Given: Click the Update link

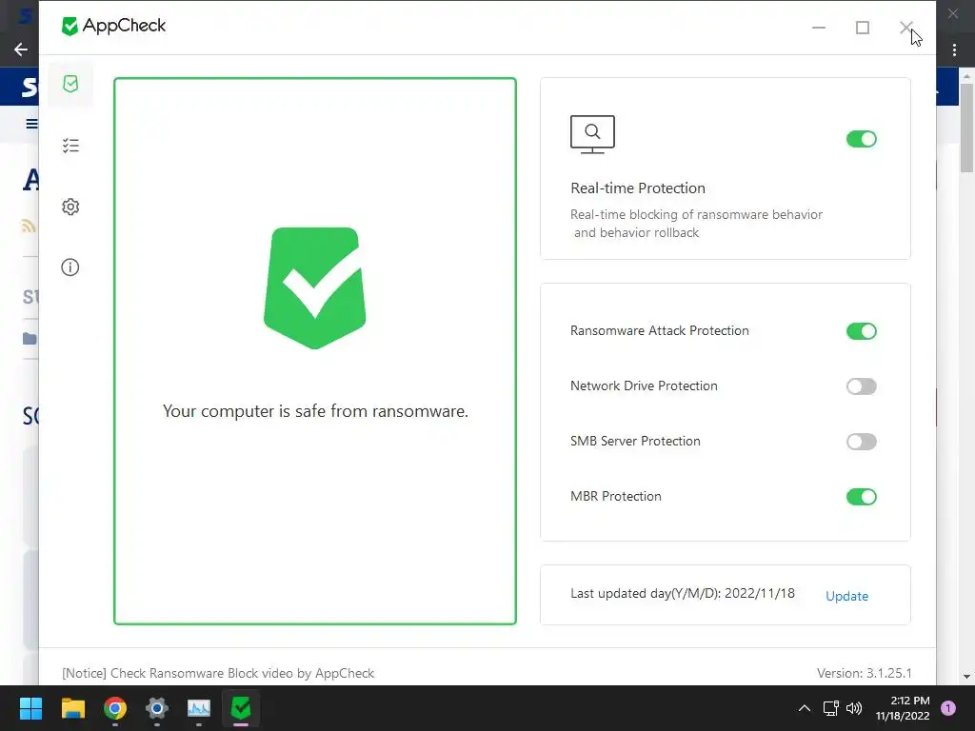Looking at the screenshot, I should tap(846, 596).
